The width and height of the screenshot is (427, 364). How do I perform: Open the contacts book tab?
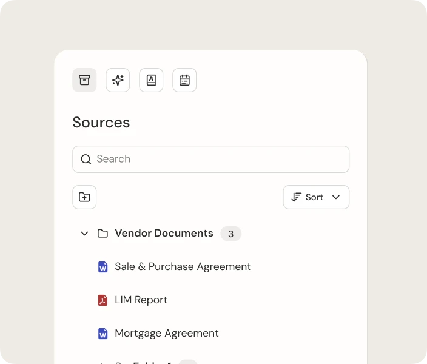(151, 80)
